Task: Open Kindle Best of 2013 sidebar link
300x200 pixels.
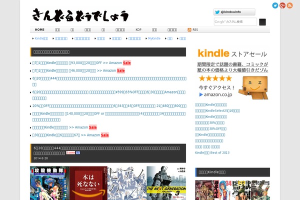Action: pos(212,152)
